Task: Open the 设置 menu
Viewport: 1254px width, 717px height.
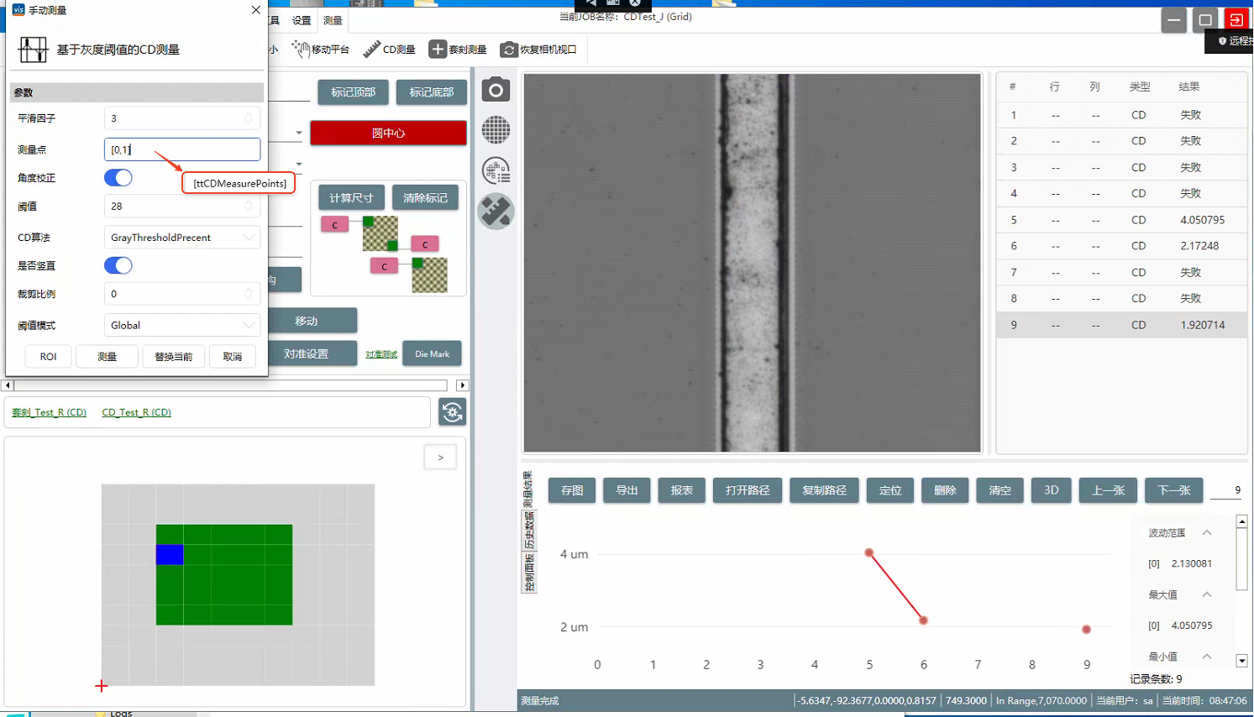Action: [302, 20]
